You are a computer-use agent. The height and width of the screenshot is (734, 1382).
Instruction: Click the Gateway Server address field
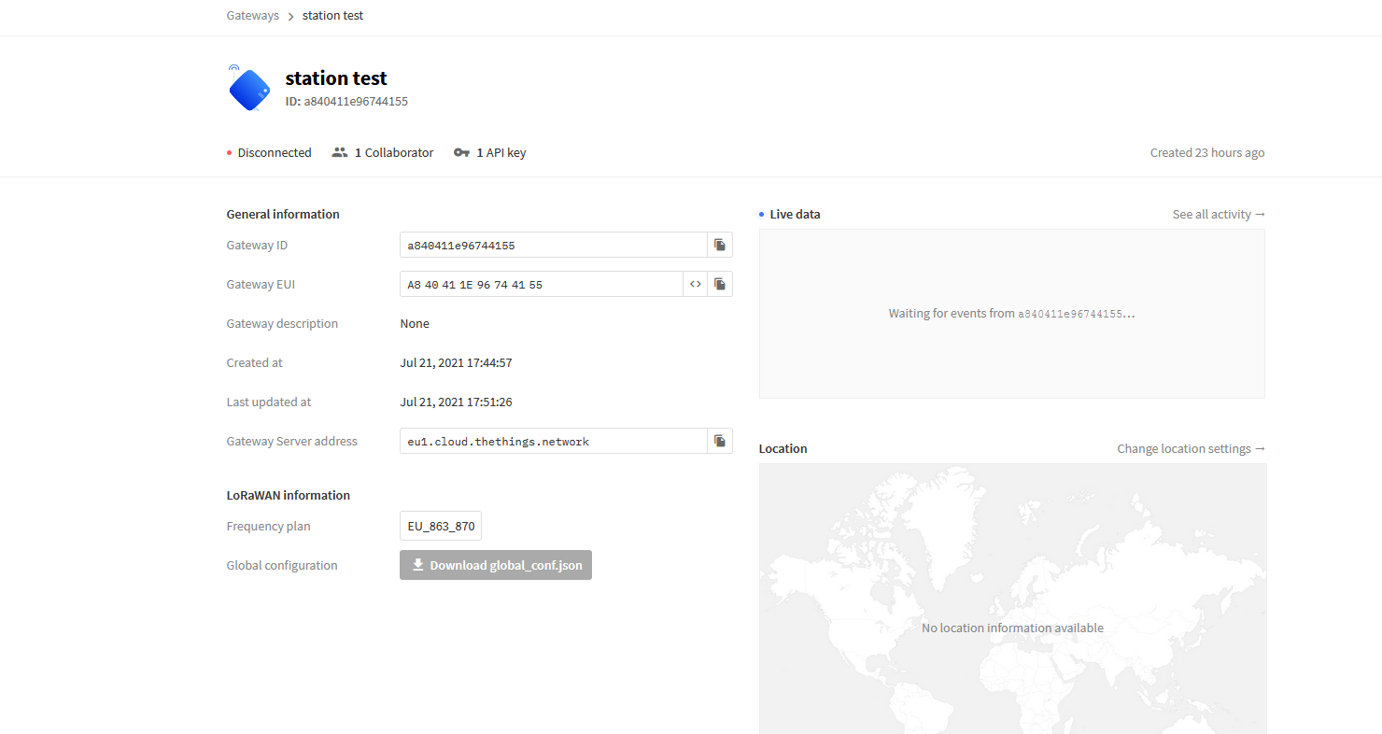click(554, 441)
